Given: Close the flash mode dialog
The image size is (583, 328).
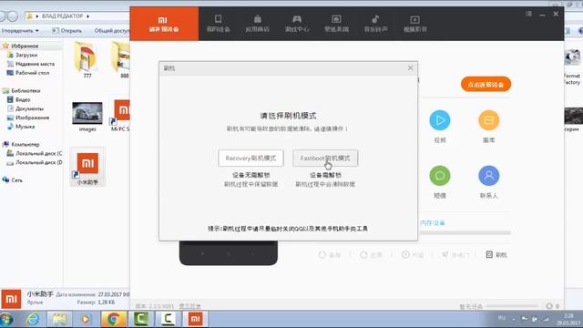Looking at the screenshot, I should (x=411, y=68).
